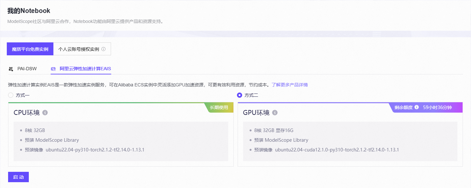Open the 了解更多产品详情 link
The image size is (471, 188).
(290, 84)
